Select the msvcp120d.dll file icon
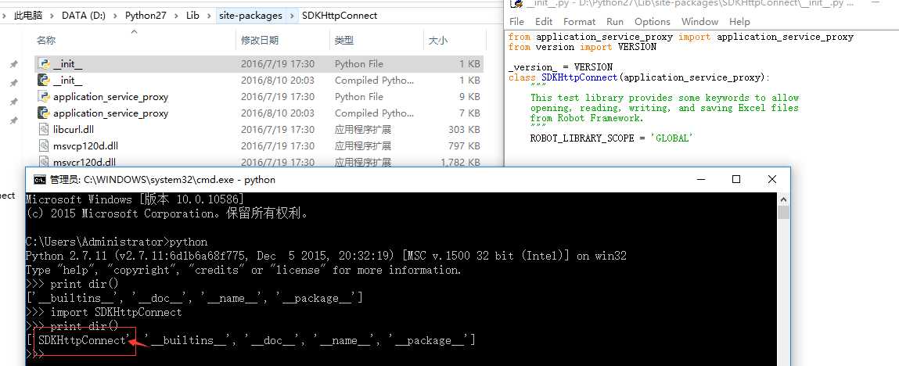The height and width of the screenshot is (366, 899). (x=44, y=145)
